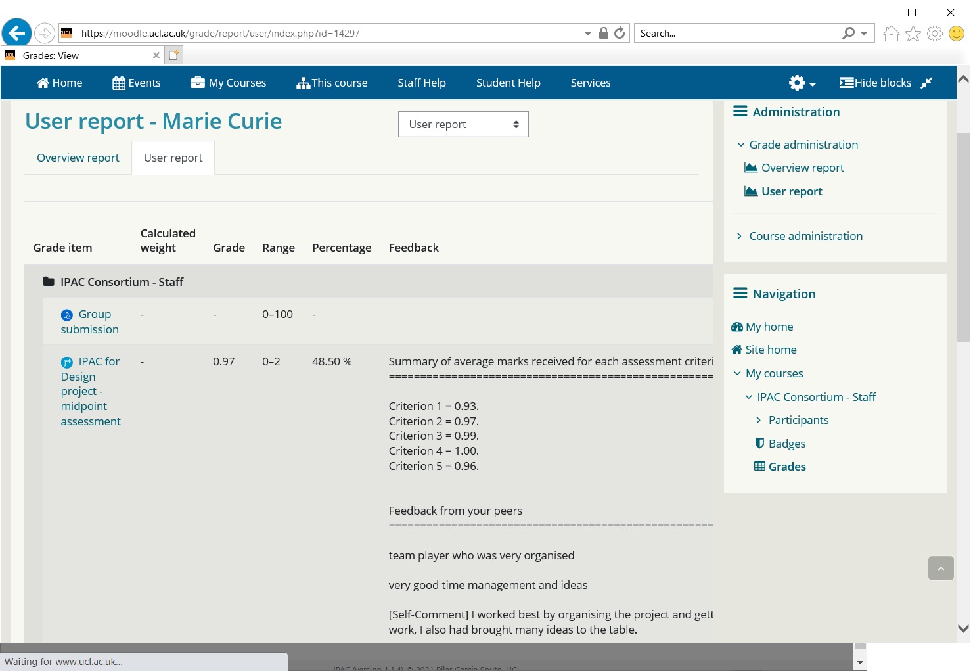Click the Overview report chart icon in sidebar

click(x=751, y=168)
